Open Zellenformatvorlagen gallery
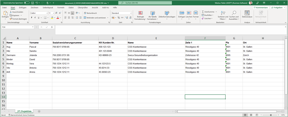 [x=167, y=15]
